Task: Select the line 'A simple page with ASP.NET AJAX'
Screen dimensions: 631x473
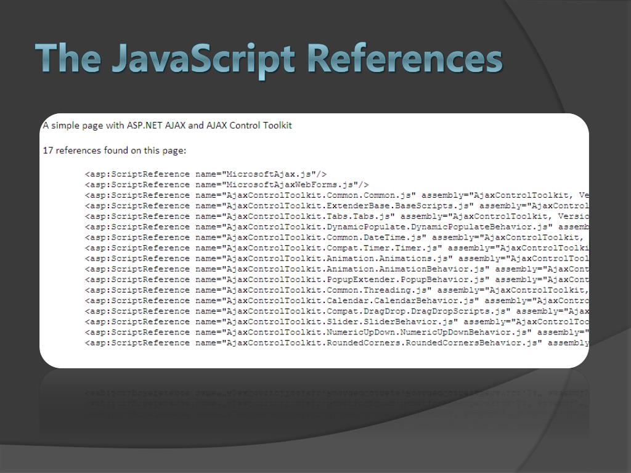Action: (167, 126)
